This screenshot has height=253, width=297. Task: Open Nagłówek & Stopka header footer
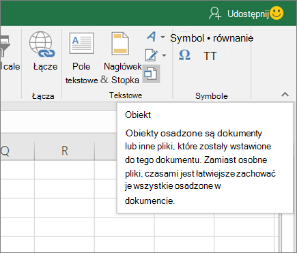(x=122, y=58)
